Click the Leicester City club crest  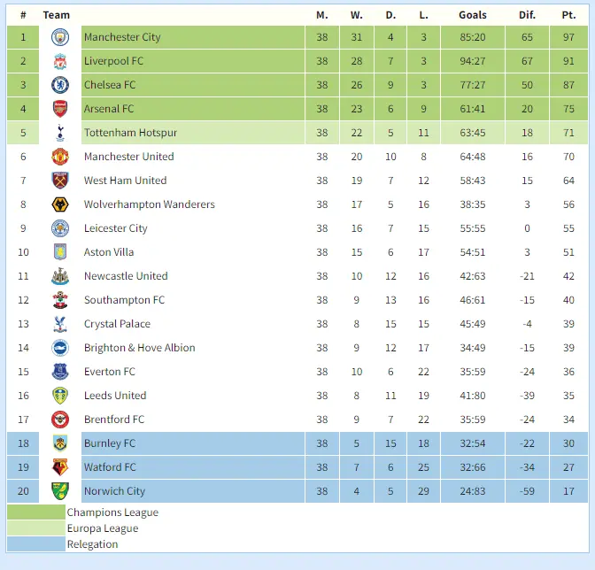[59, 228]
